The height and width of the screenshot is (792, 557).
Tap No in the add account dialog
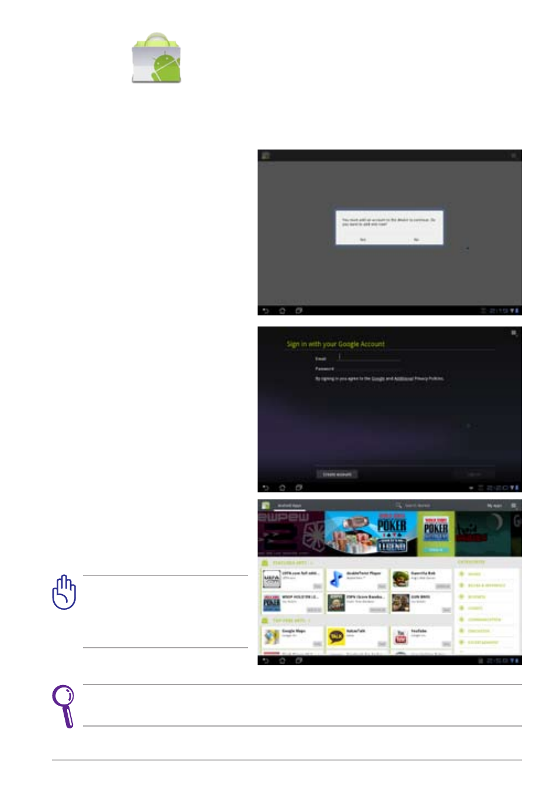click(416, 239)
